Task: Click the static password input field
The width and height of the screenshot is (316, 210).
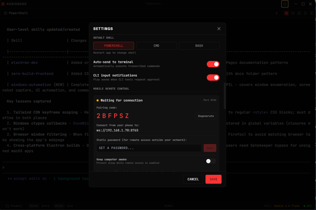Action: click(x=149, y=148)
